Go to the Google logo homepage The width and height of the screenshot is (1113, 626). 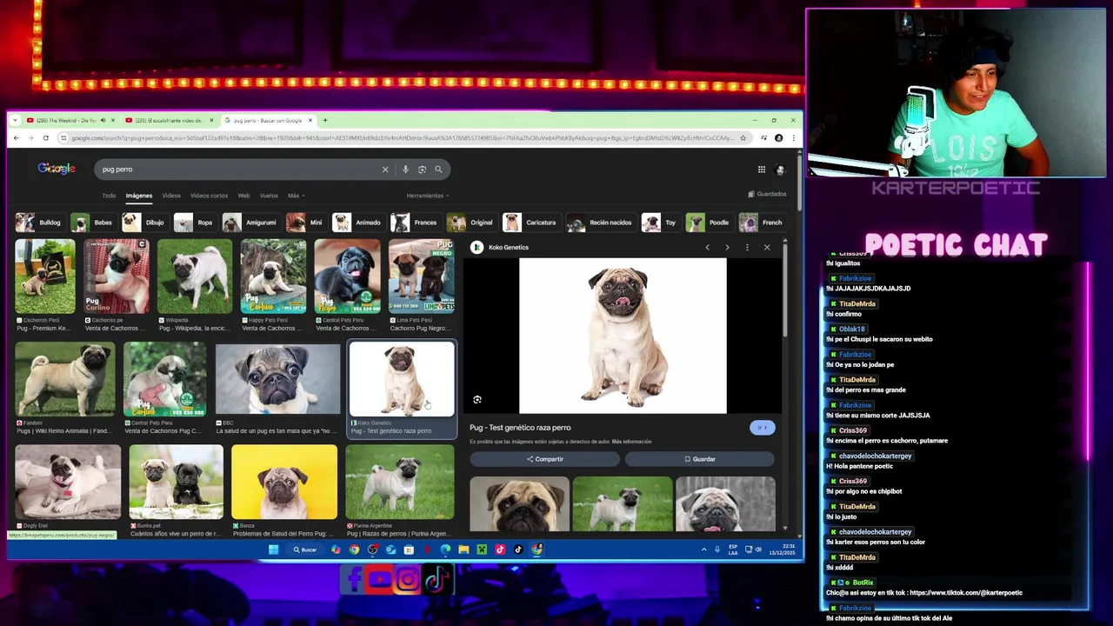(x=57, y=169)
